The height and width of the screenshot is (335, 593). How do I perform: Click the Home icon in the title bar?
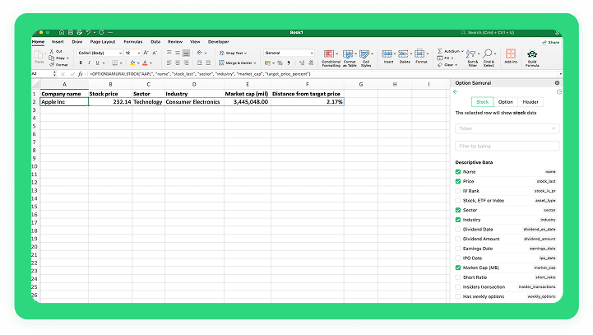pos(62,32)
